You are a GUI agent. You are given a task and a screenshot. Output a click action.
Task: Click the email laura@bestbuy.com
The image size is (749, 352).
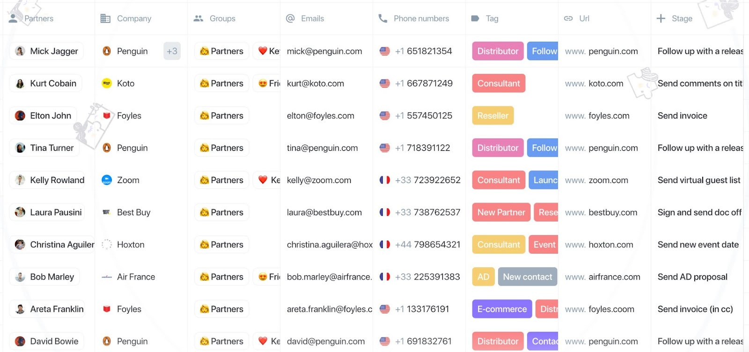tap(324, 212)
